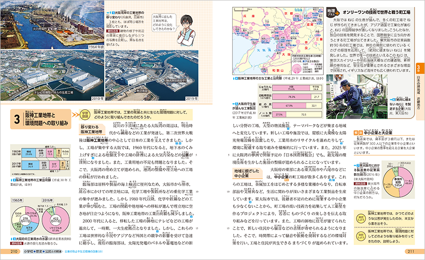
Task: Open the 2019年 aerial photo of the bay
Action: click(152, 75)
